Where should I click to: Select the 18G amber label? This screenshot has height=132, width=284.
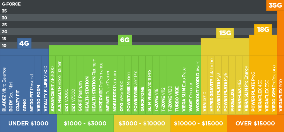263,29
